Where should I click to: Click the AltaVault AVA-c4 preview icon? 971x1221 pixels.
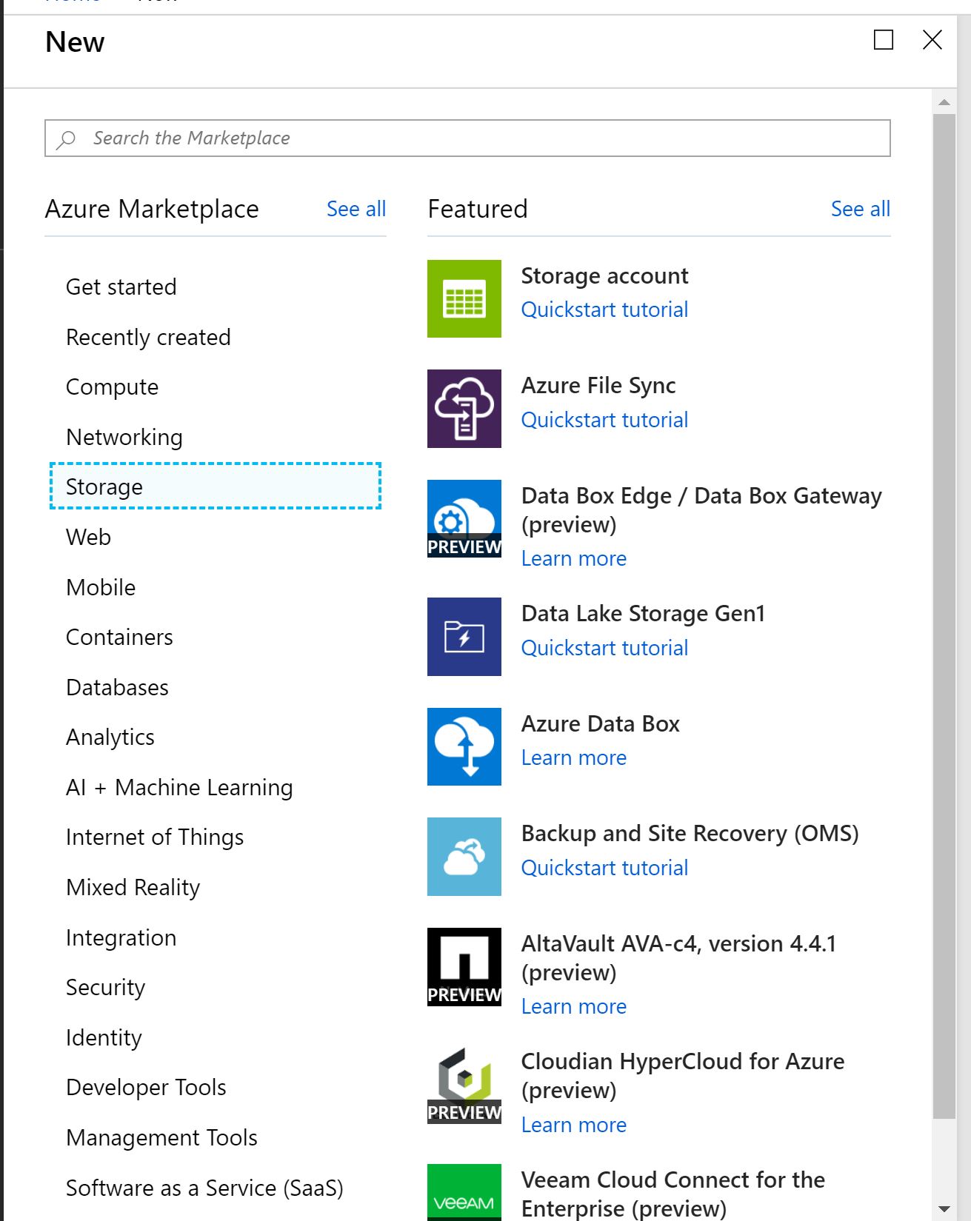click(464, 967)
